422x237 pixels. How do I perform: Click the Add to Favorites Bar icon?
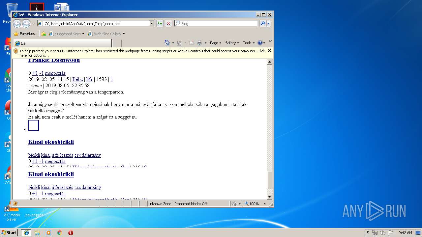point(44,34)
